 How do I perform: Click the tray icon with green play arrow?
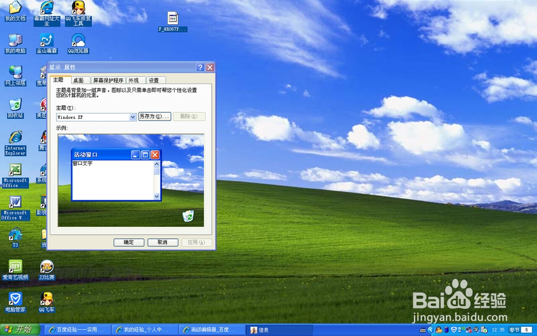tap(484, 330)
